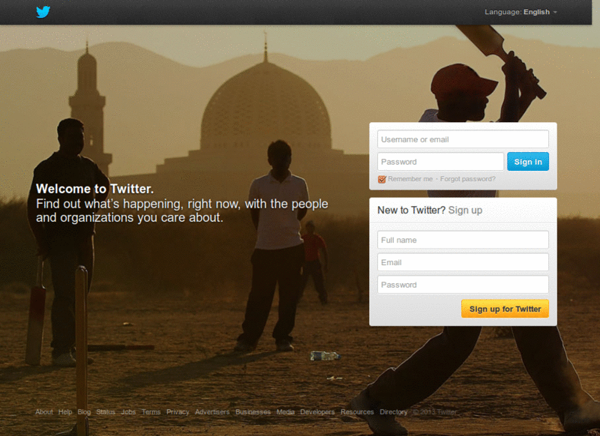Open the Jobs footer link

128,412
